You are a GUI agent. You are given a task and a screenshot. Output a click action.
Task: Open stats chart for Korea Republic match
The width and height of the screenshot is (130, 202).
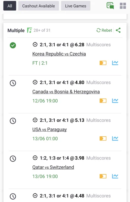pos(115,63)
